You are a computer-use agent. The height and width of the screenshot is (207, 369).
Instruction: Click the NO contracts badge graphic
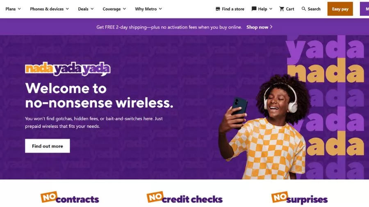[x=70, y=197]
